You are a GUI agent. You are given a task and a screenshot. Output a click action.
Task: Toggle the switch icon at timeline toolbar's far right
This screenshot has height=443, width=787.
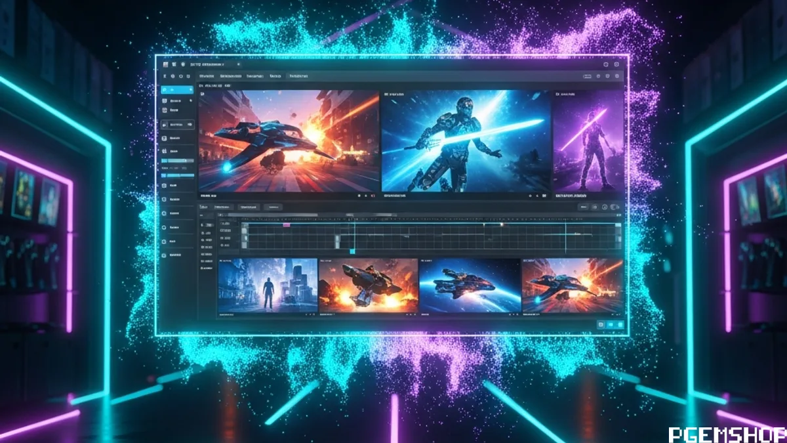click(x=615, y=207)
